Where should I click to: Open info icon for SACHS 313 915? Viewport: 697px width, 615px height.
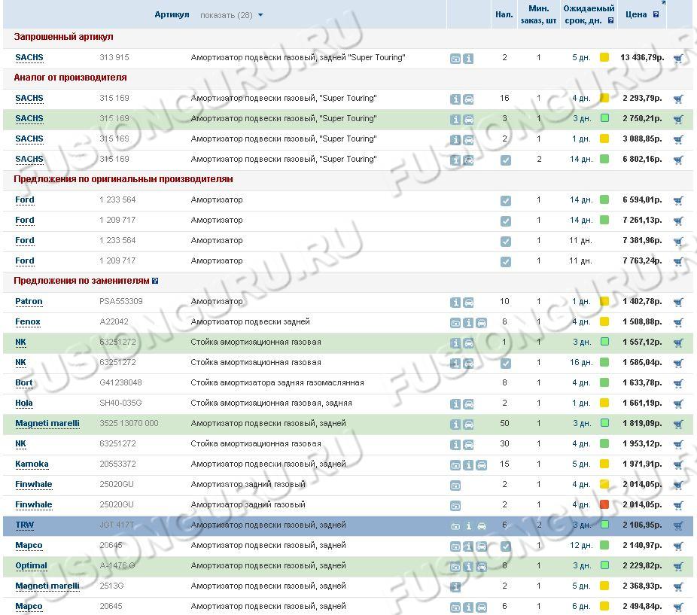(468, 59)
